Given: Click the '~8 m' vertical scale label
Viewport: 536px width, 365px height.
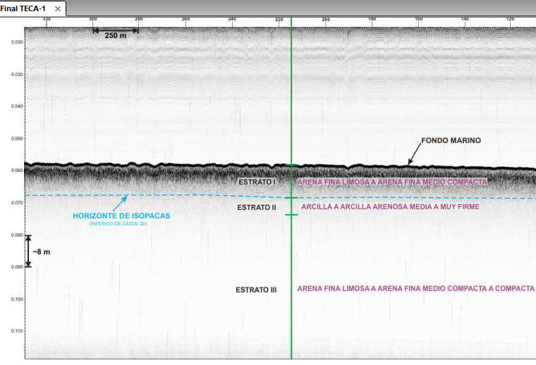Looking at the screenshot, I should point(42,252).
